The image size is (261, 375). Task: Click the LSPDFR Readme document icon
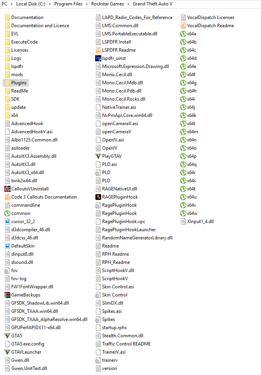coord(98,50)
